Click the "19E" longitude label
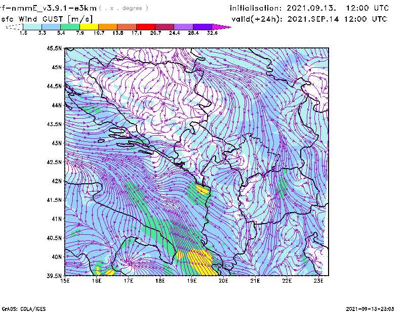Viewport: 405px width, 312px height. point(192,281)
